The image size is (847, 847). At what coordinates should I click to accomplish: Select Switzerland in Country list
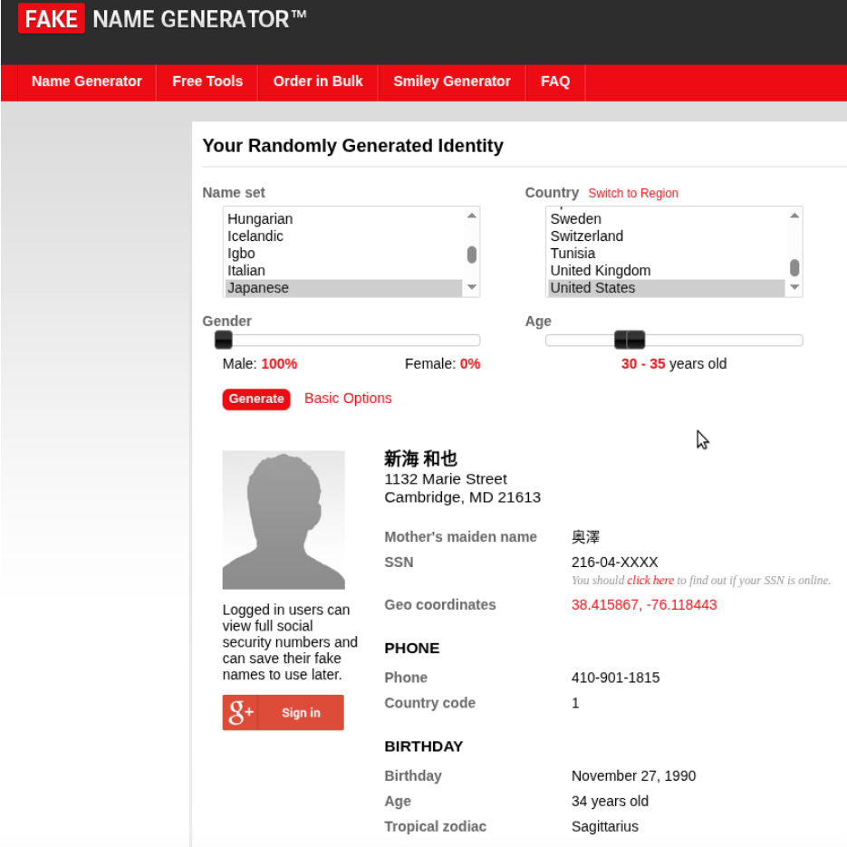tap(586, 236)
